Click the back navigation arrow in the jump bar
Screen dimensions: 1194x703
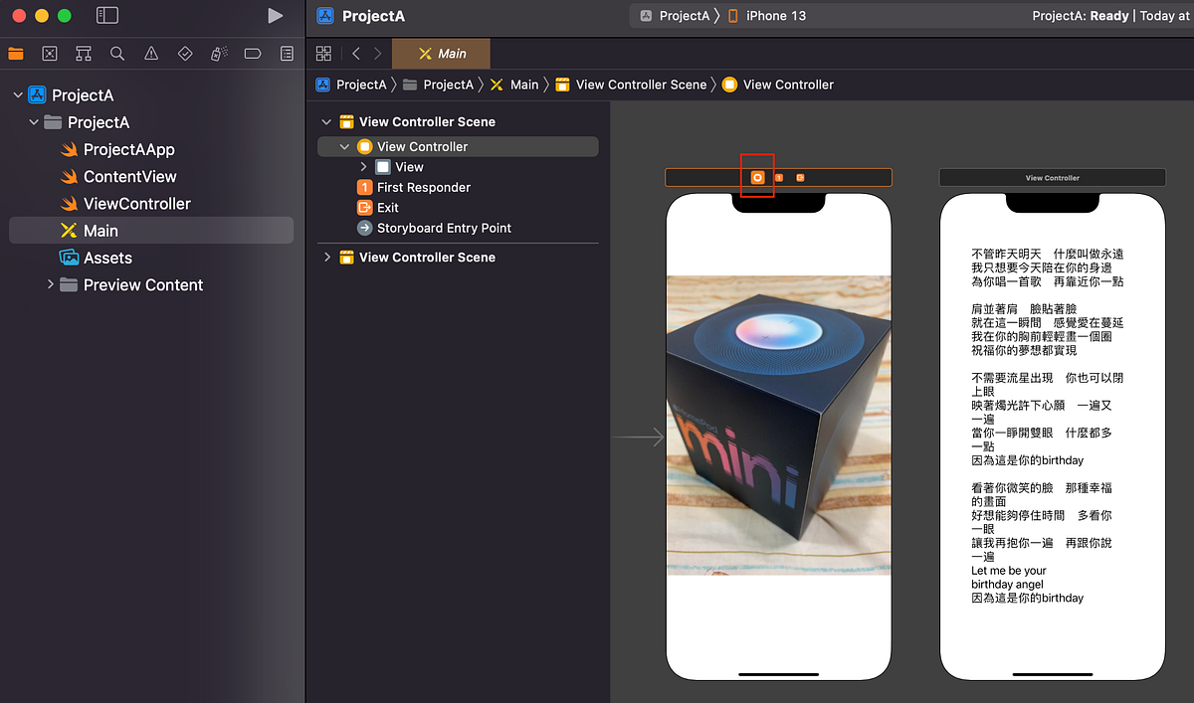[355, 53]
